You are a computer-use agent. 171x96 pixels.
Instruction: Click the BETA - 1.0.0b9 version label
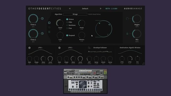coord(111,9)
